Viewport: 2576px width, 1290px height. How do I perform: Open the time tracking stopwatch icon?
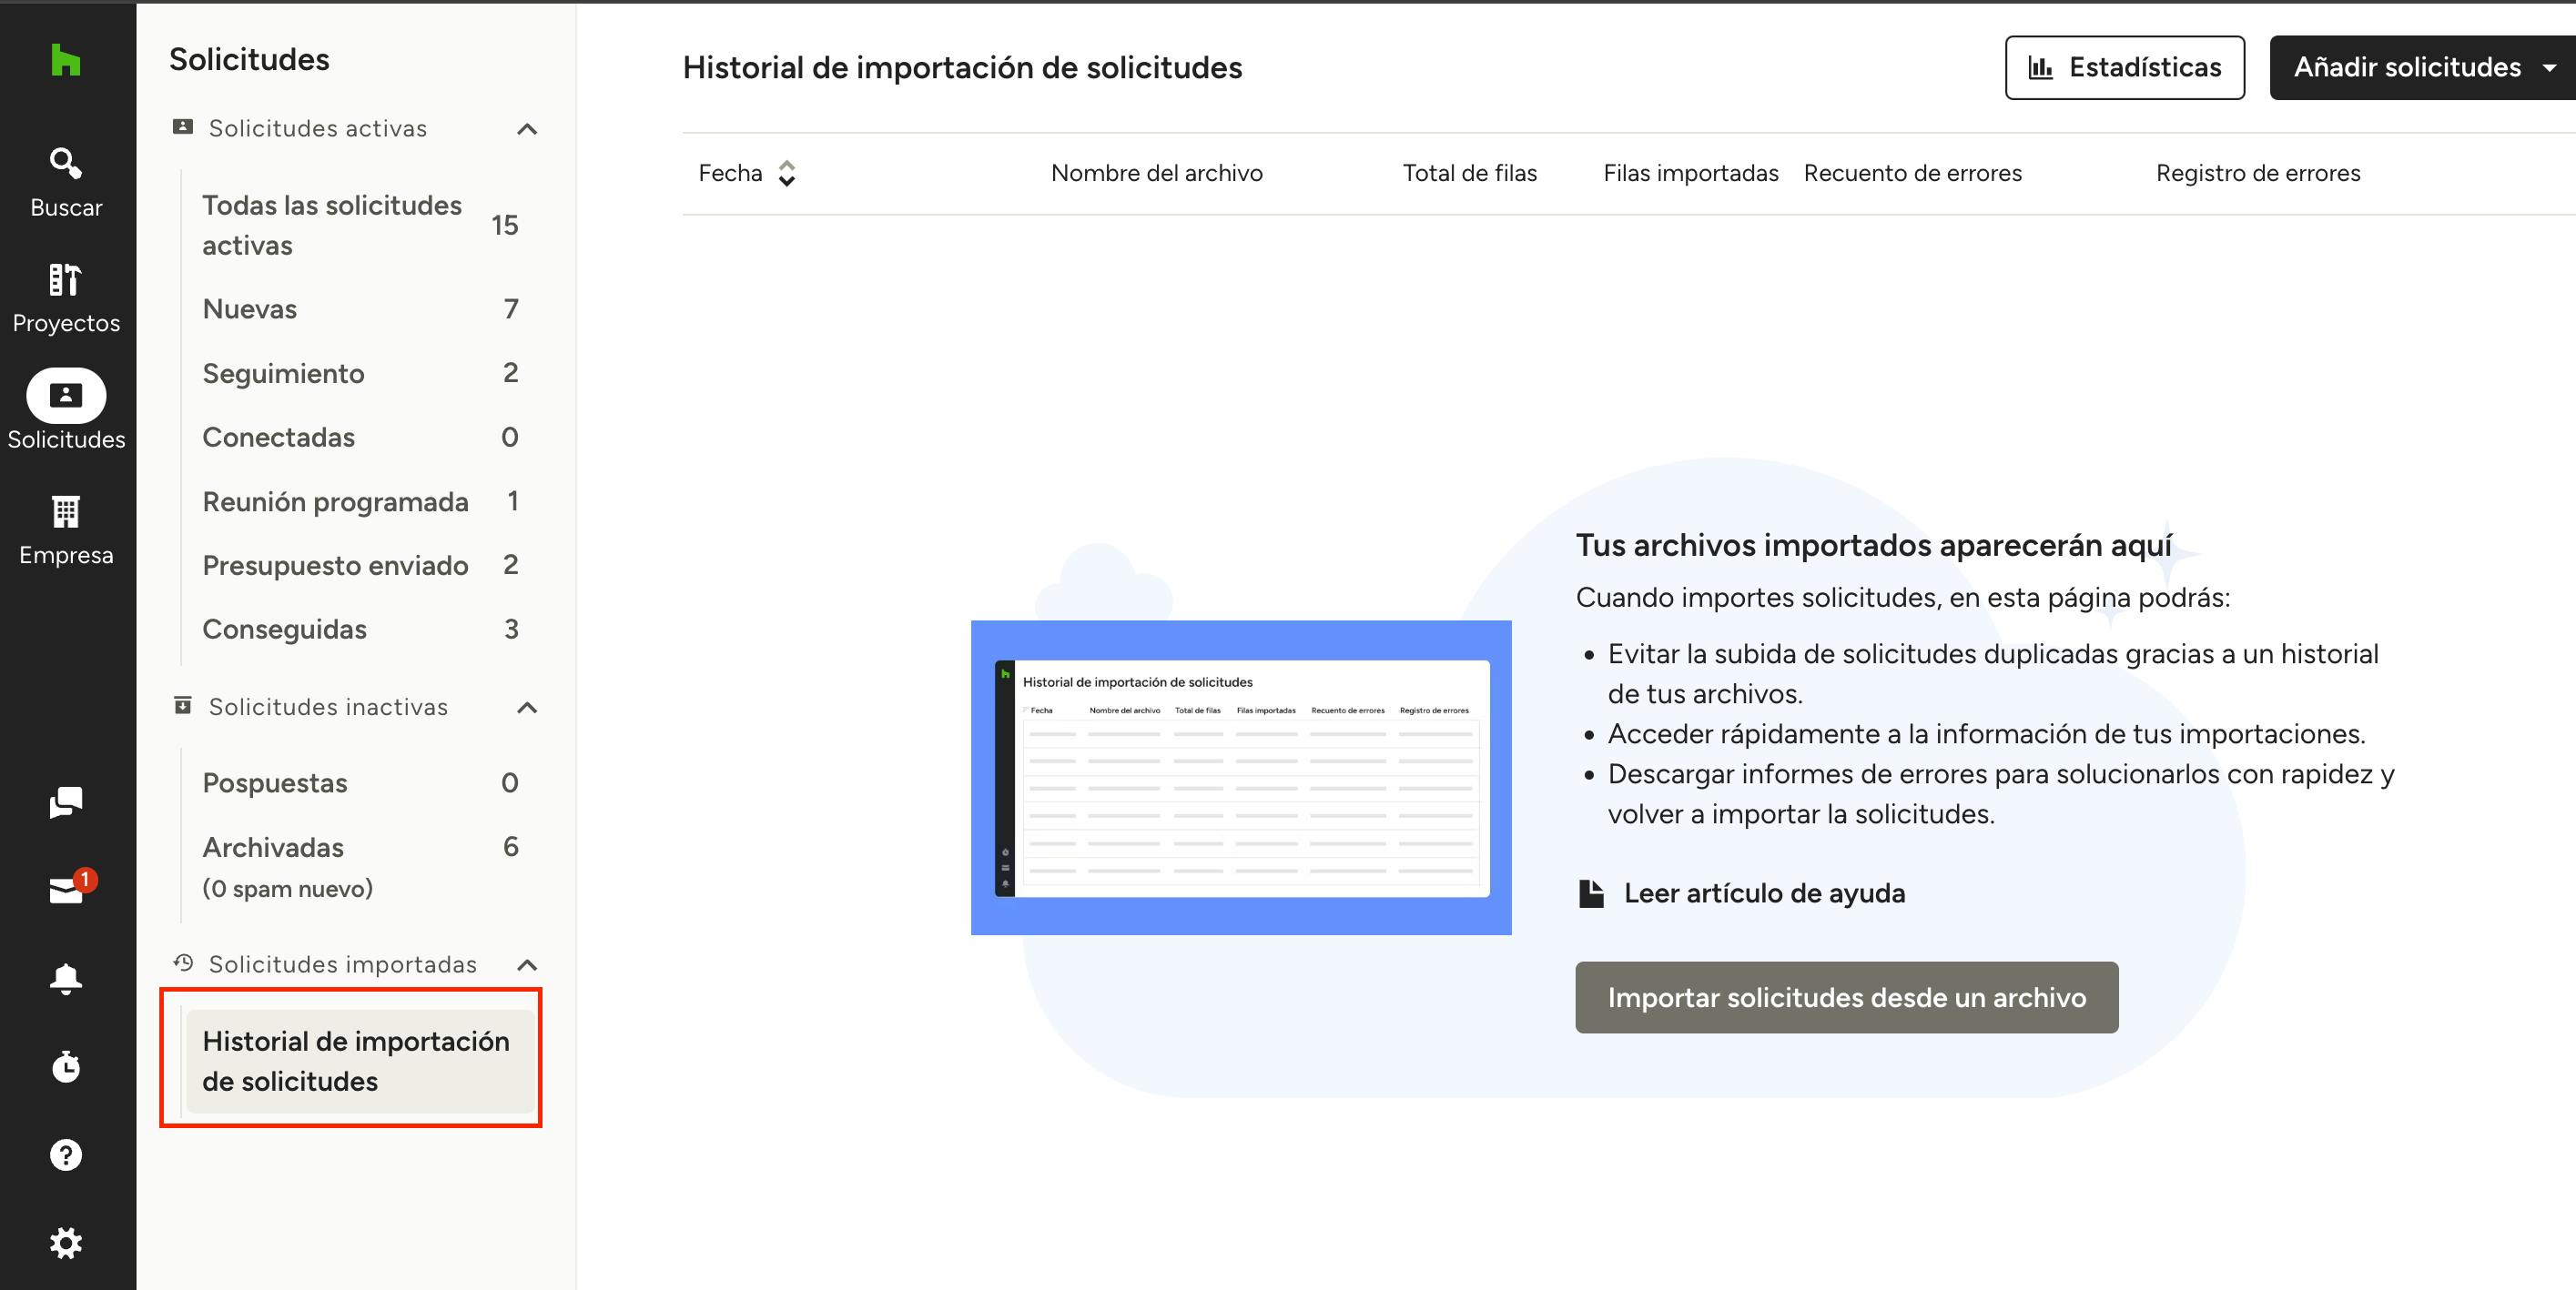[66, 1066]
